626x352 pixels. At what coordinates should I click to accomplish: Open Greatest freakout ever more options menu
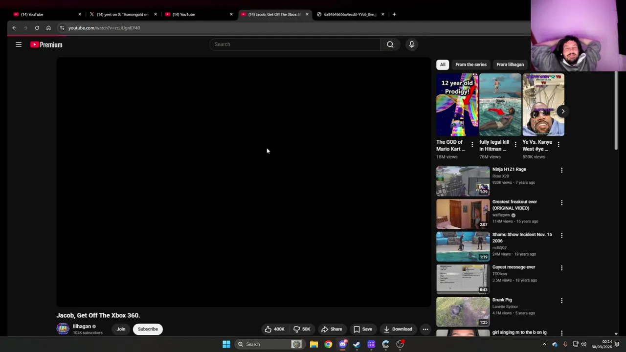(x=561, y=202)
